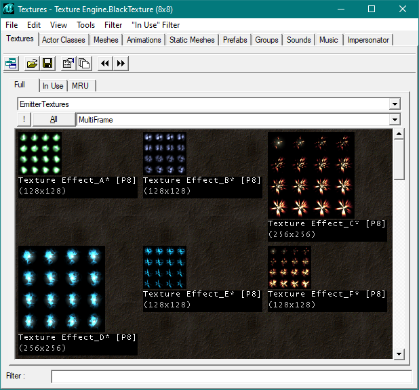
Task: Close the Textures window
Action: 403,9
